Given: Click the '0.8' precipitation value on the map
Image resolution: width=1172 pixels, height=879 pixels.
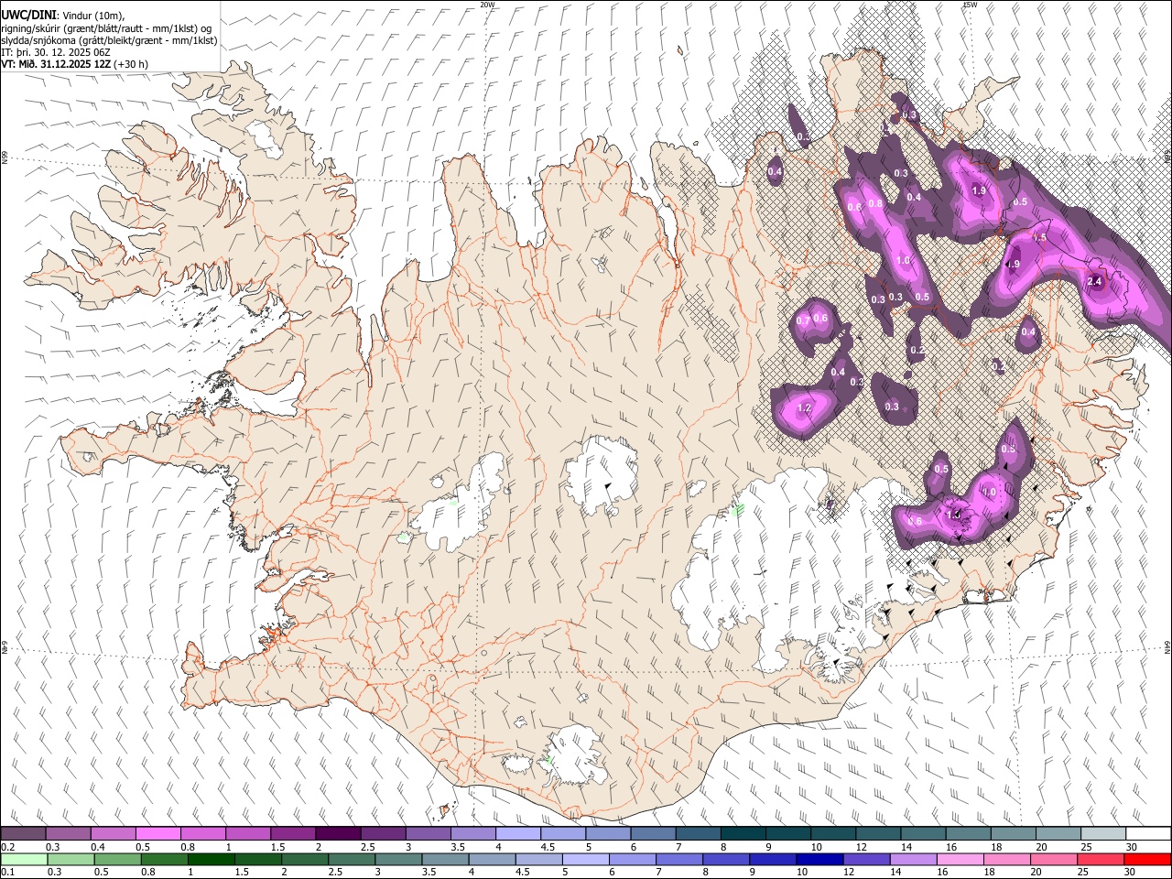Looking at the screenshot, I should coord(875,203).
